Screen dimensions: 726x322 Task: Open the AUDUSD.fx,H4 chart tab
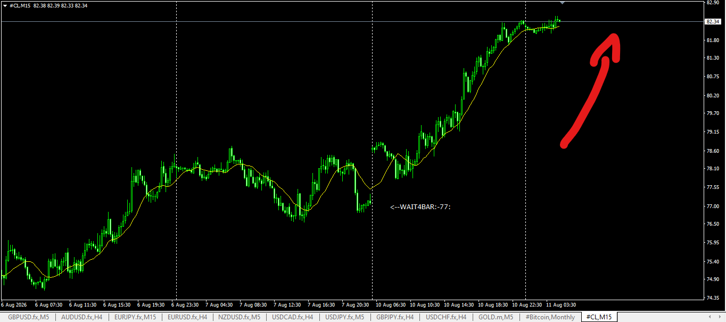(x=81, y=317)
